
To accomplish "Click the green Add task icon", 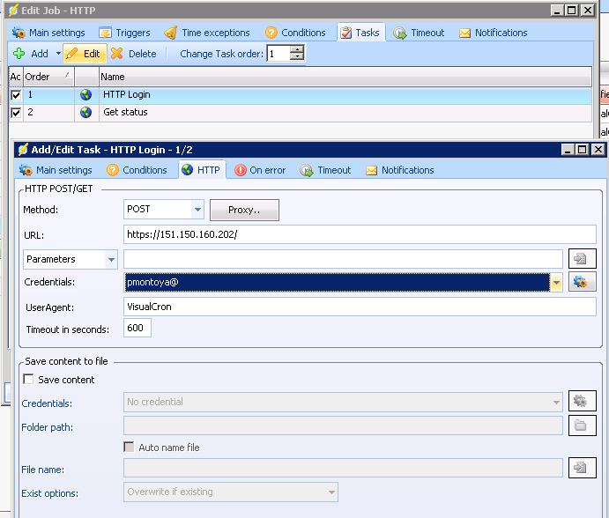I will [19, 54].
